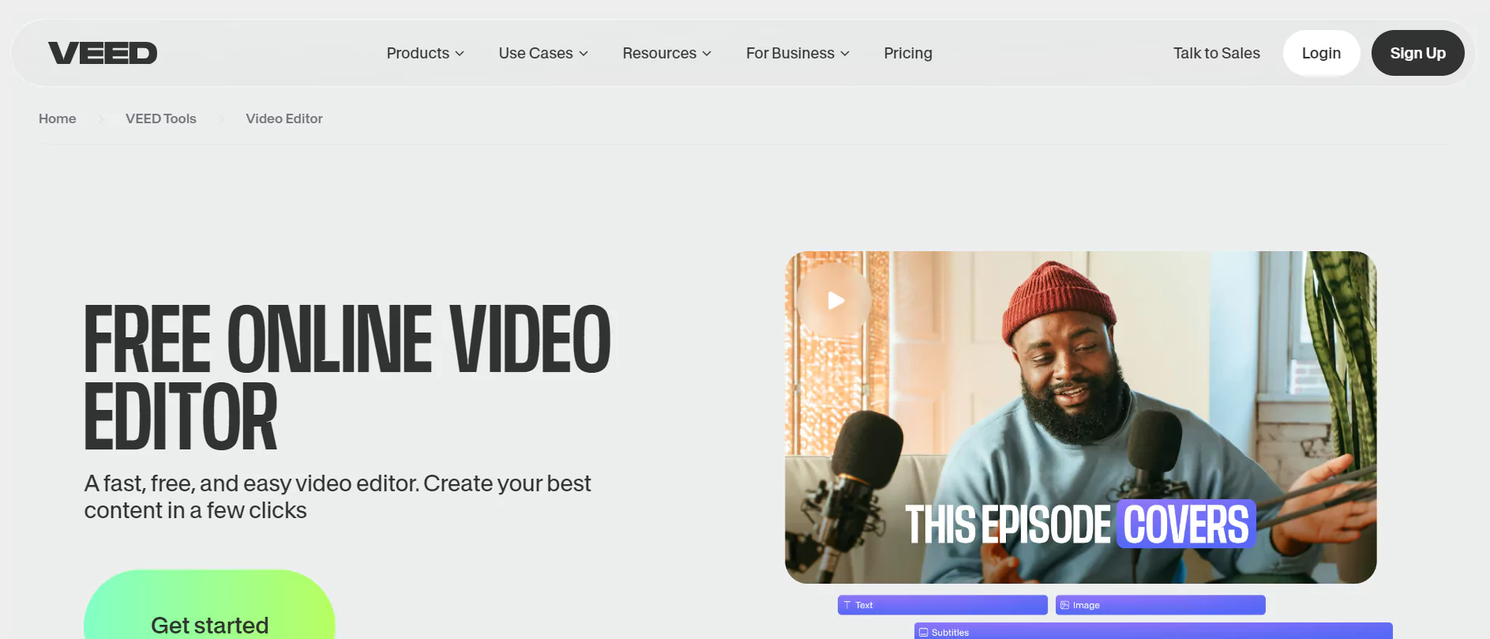Expand the For Business dropdown menu
Screen dimensions: 1490x639
click(798, 53)
